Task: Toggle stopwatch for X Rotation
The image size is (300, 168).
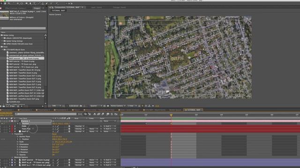Action: point(18,147)
